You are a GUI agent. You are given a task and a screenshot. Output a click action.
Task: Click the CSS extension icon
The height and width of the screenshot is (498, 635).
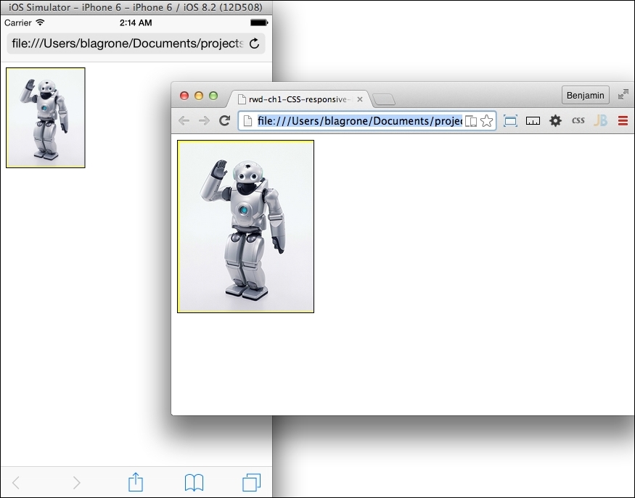[x=578, y=121]
